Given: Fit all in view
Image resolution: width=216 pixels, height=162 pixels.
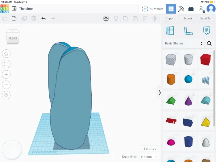Looking at the screenshot, I should [6, 64].
